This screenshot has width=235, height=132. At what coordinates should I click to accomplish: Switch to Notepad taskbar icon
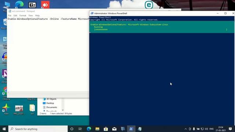click(140, 129)
